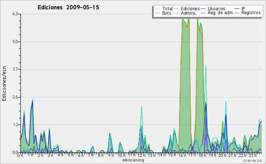The width and height of the screenshot is (266, 164).
Task: Click the 0 h x-axis tick label
Action: click(x=20, y=155)
